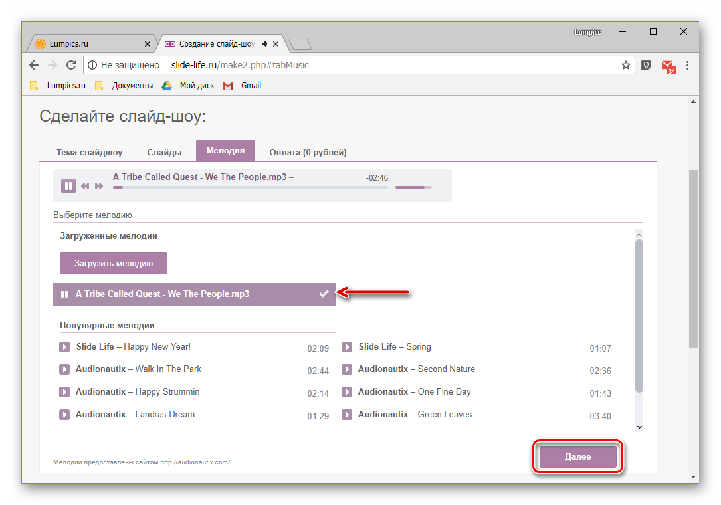Play Audionautix – One Fine Day
Screen dimensions: 721x505
pyautogui.click(x=347, y=392)
